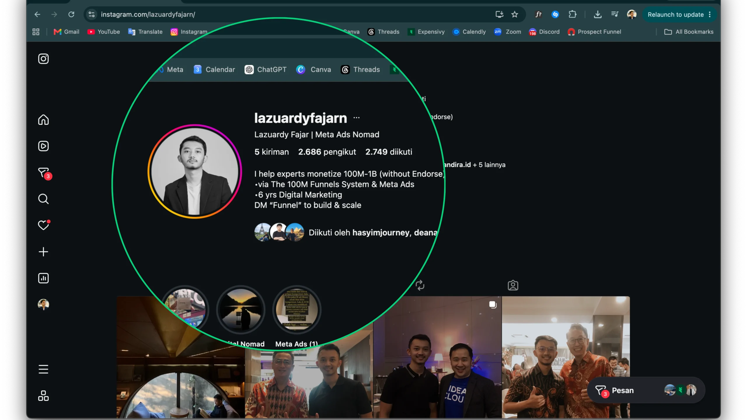This screenshot has width=747, height=420.
Task: Open the YouTube bookmark
Action: tap(104, 32)
